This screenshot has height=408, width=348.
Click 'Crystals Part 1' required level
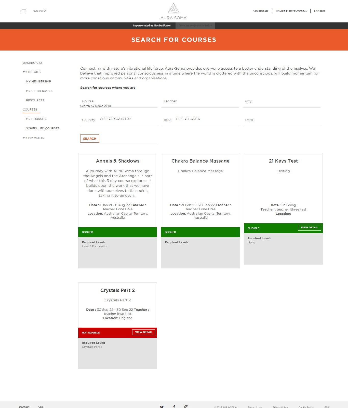[92, 347]
